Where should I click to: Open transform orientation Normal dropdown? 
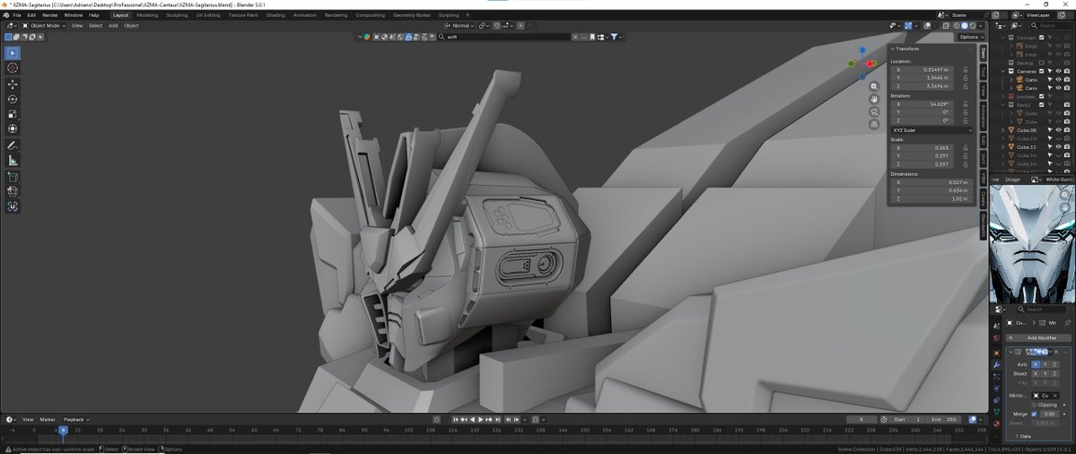pos(459,25)
